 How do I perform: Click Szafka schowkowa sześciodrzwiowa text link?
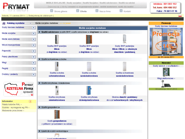tap(125, 74)
